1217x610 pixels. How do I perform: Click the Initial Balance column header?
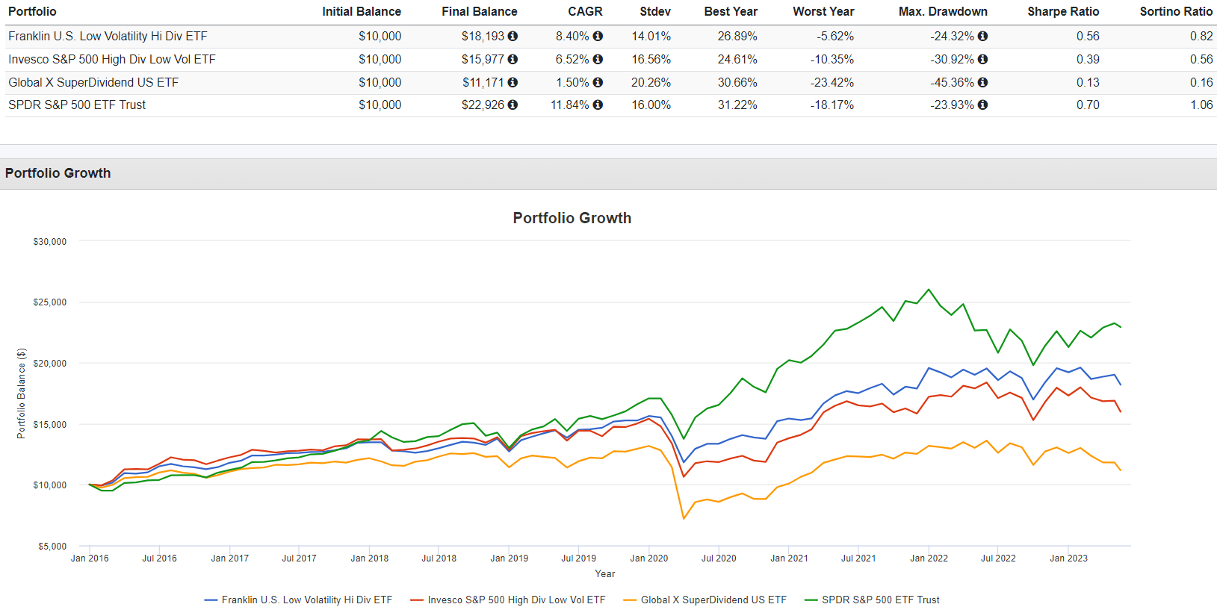[362, 11]
